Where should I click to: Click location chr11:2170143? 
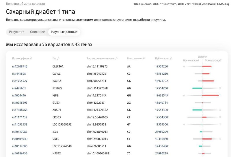[x=96, y=96]
